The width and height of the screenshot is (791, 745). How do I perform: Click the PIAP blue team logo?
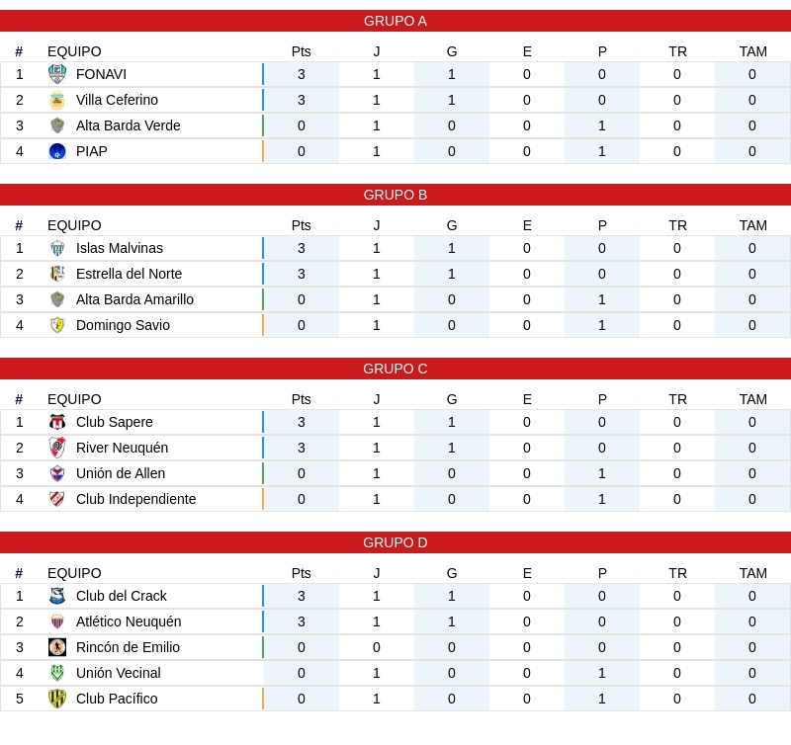tap(57, 151)
